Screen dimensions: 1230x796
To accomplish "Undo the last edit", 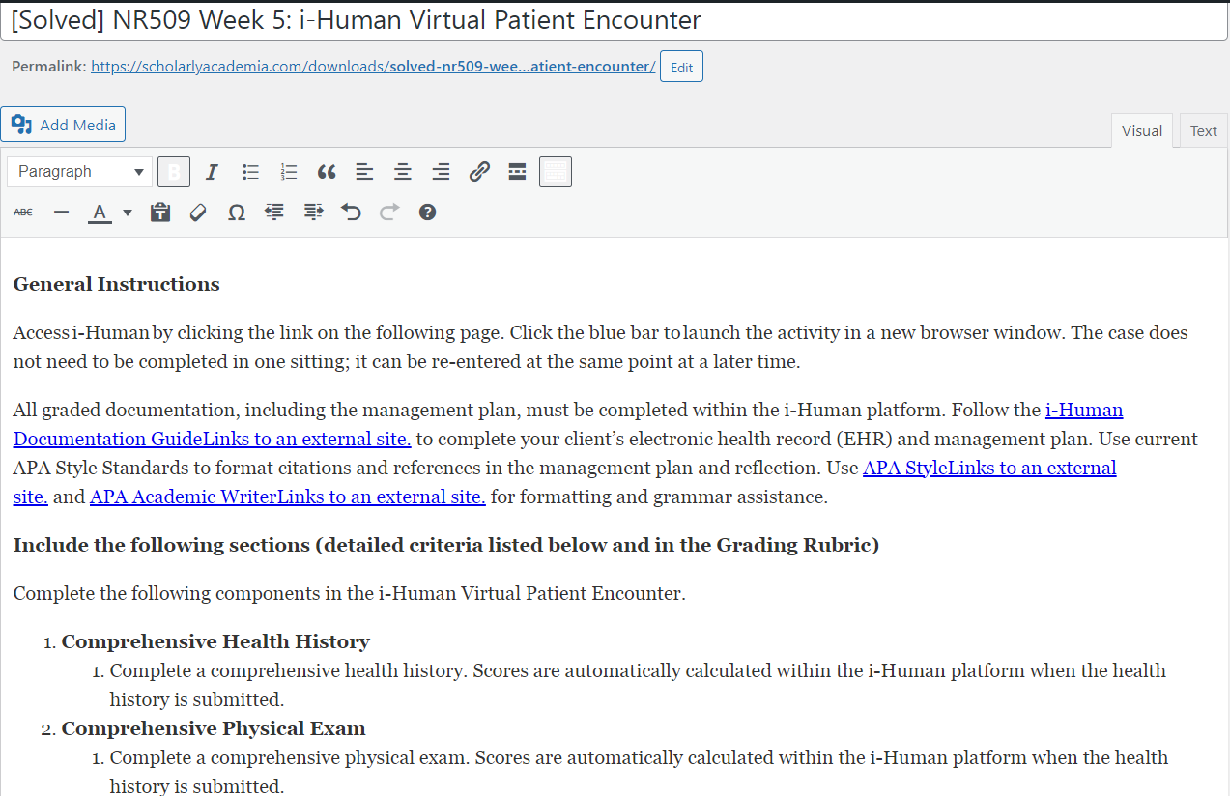I will coord(351,212).
